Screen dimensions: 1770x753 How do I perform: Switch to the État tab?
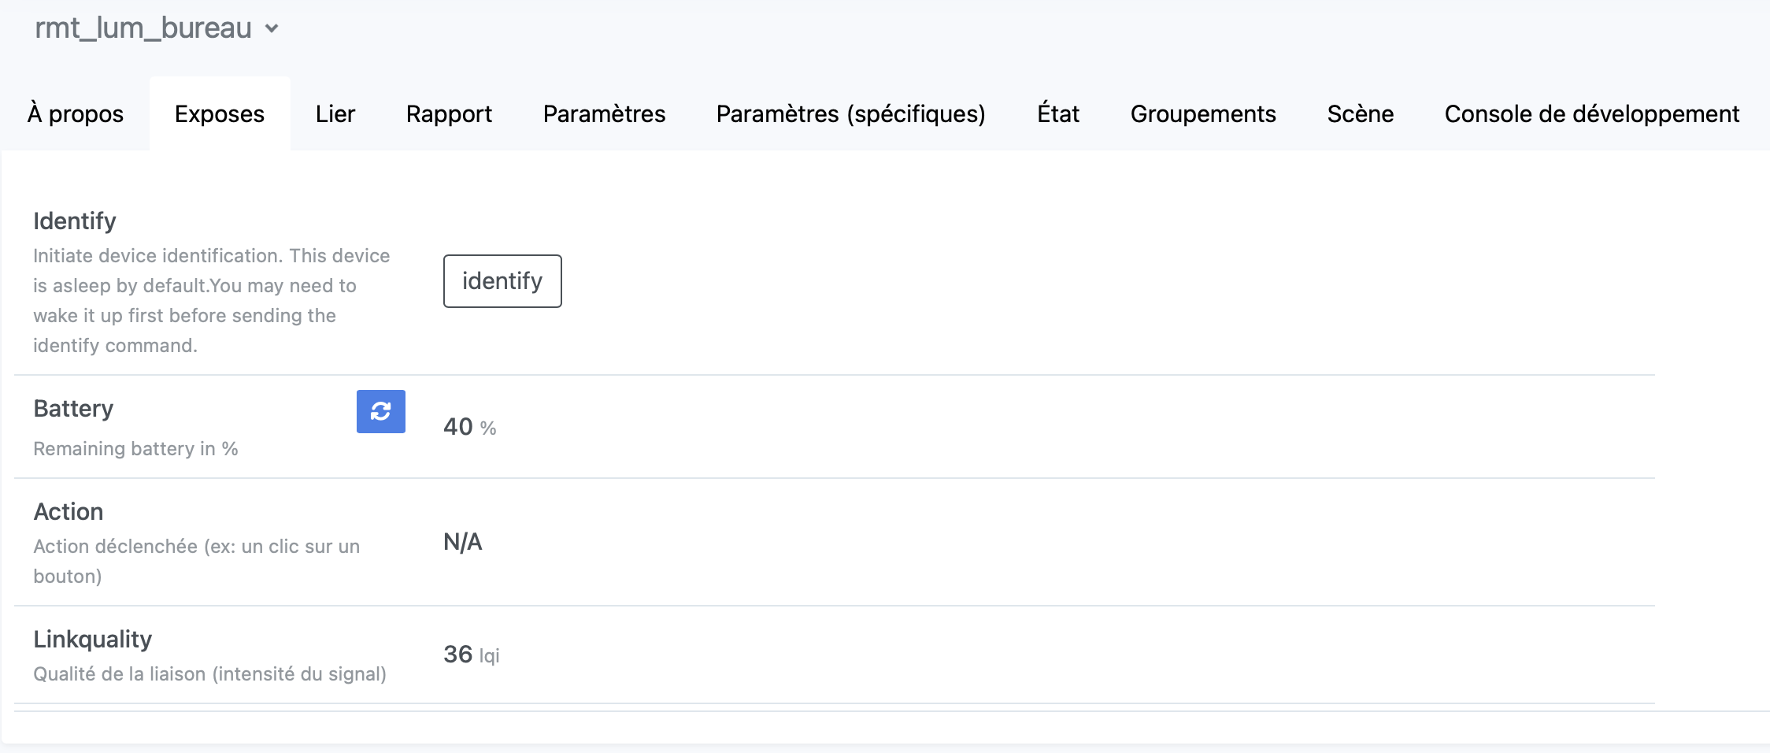point(1058,114)
